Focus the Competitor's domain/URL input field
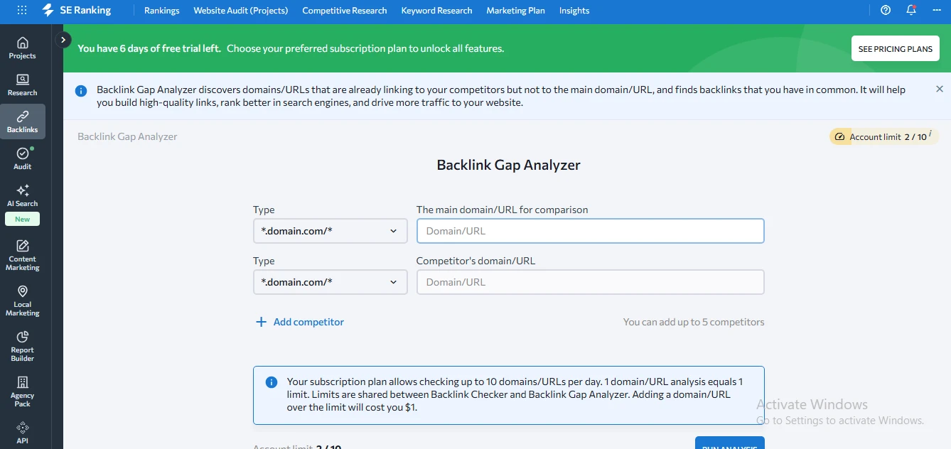This screenshot has height=449, width=951. pyautogui.click(x=590, y=282)
